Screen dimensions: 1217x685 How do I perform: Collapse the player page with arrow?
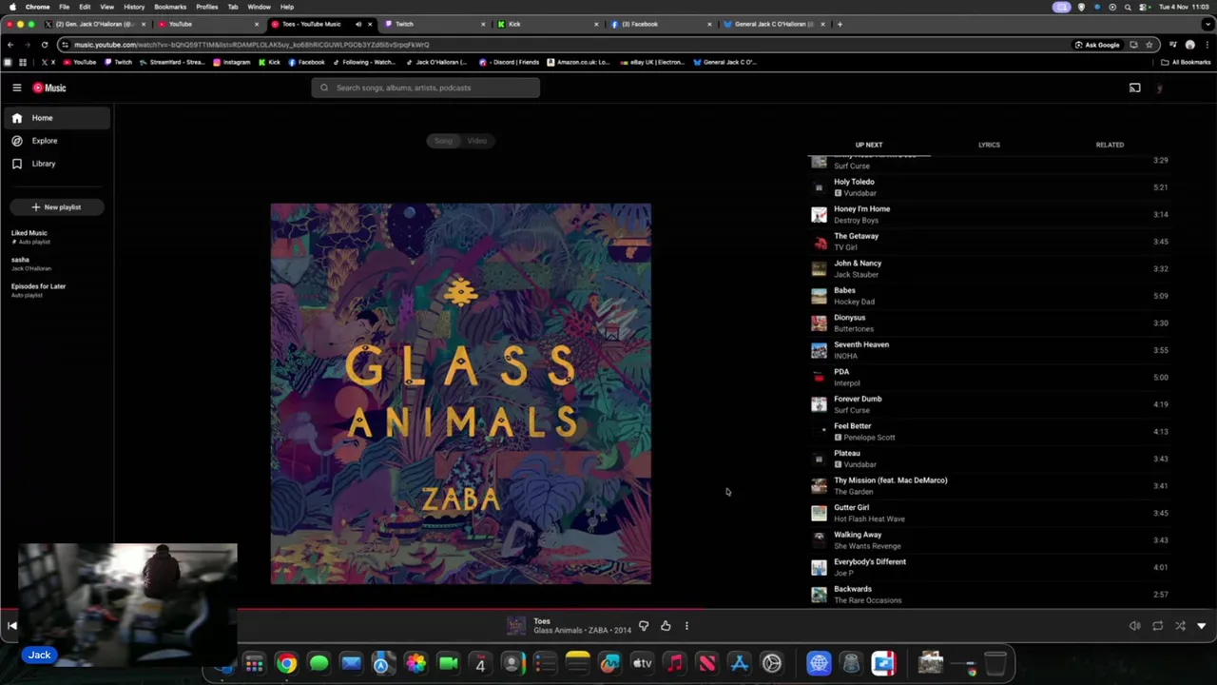coord(1202,626)
